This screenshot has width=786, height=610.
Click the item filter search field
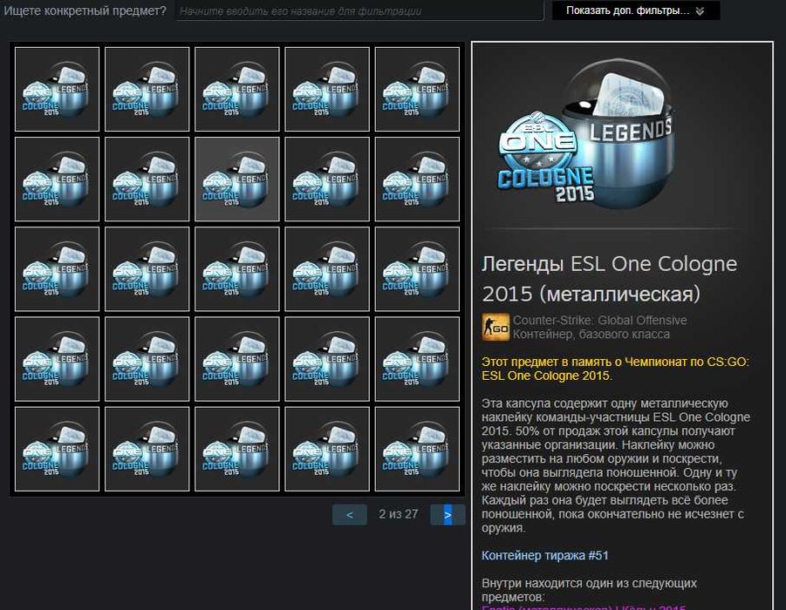(x=359, y=10)
